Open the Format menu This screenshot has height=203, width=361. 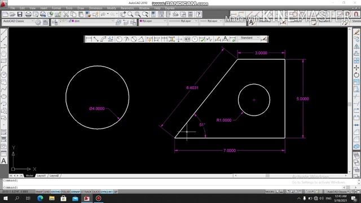point(56,8)
